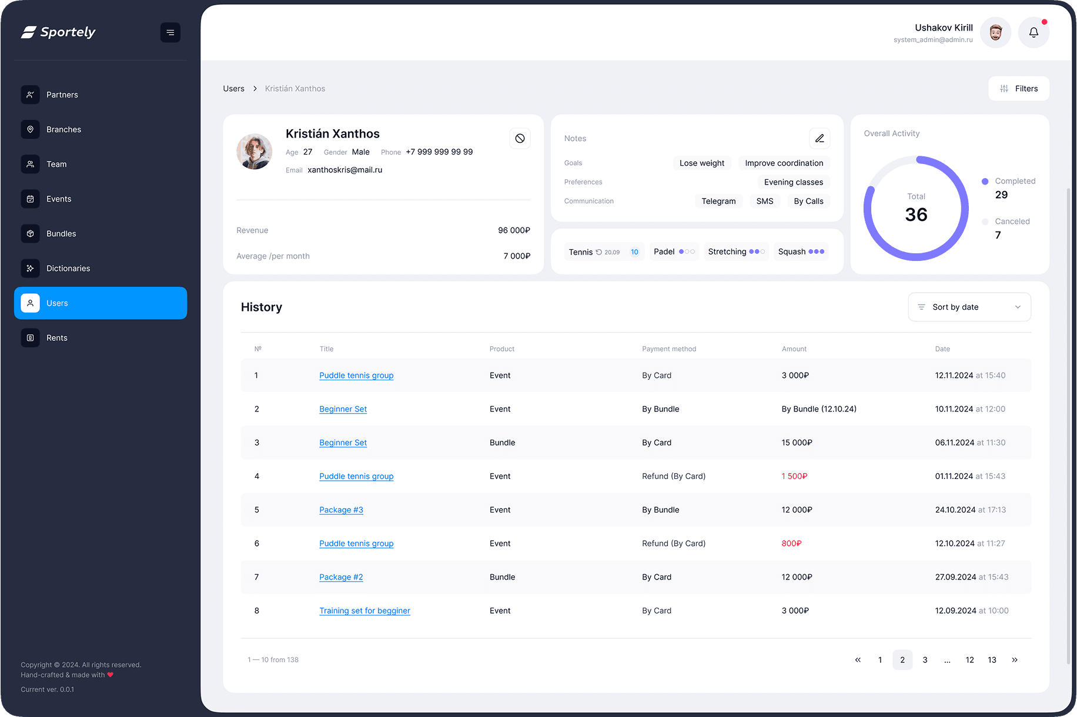1077x717 pixels.
Task: Open Puddle tennis group in row 6
Action: 356,544
